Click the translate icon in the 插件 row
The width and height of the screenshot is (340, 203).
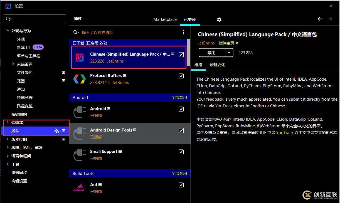pyautogui.click(x=57, y=131)
